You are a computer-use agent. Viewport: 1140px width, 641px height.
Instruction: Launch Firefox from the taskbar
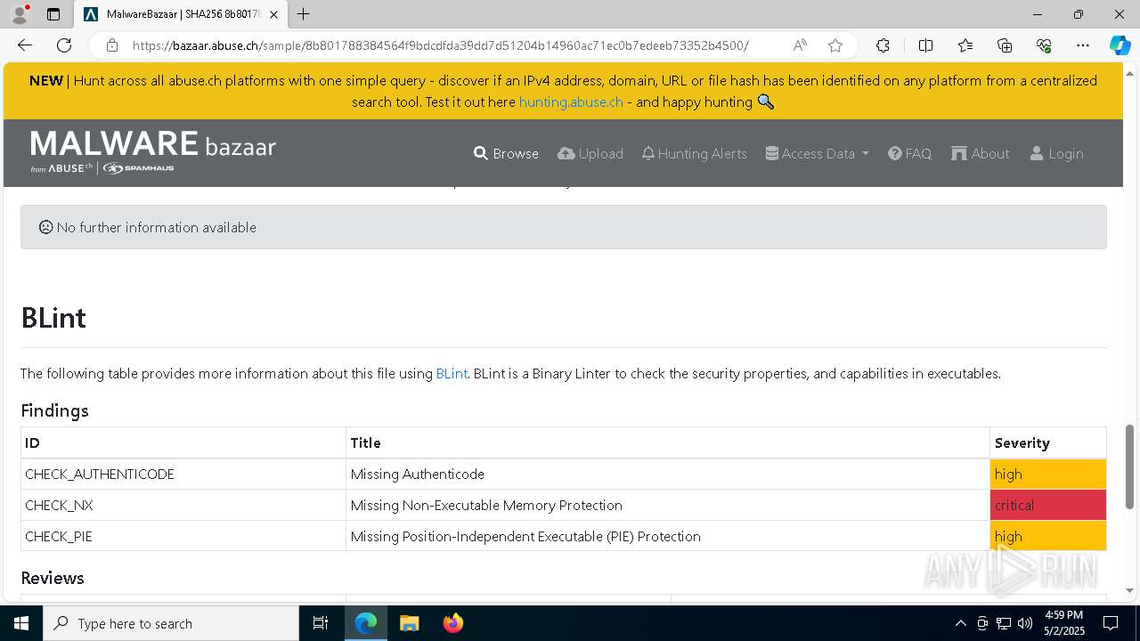tap(452, 623)
